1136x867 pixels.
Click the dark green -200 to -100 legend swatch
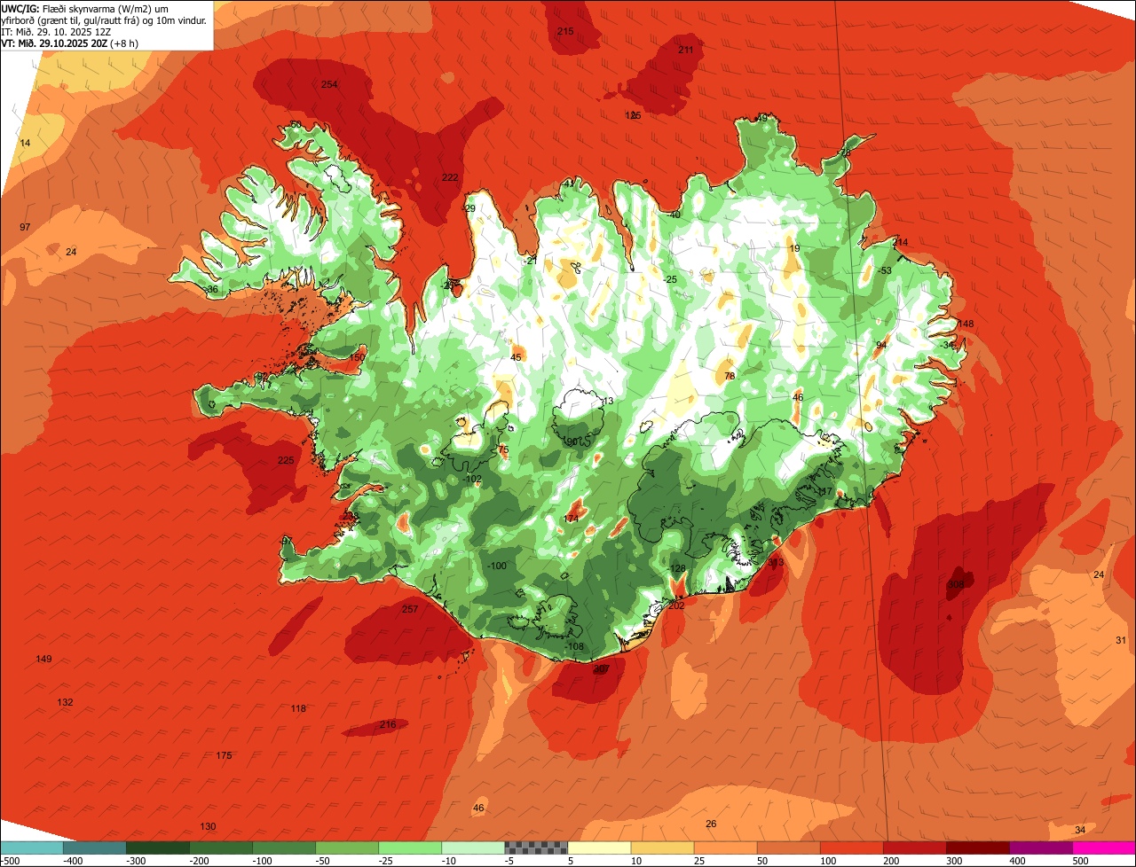(x=221, y=847)
